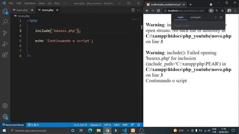Select the novo.php editor tab
Viewport: 239px width, 134px height.
point(47,10)
